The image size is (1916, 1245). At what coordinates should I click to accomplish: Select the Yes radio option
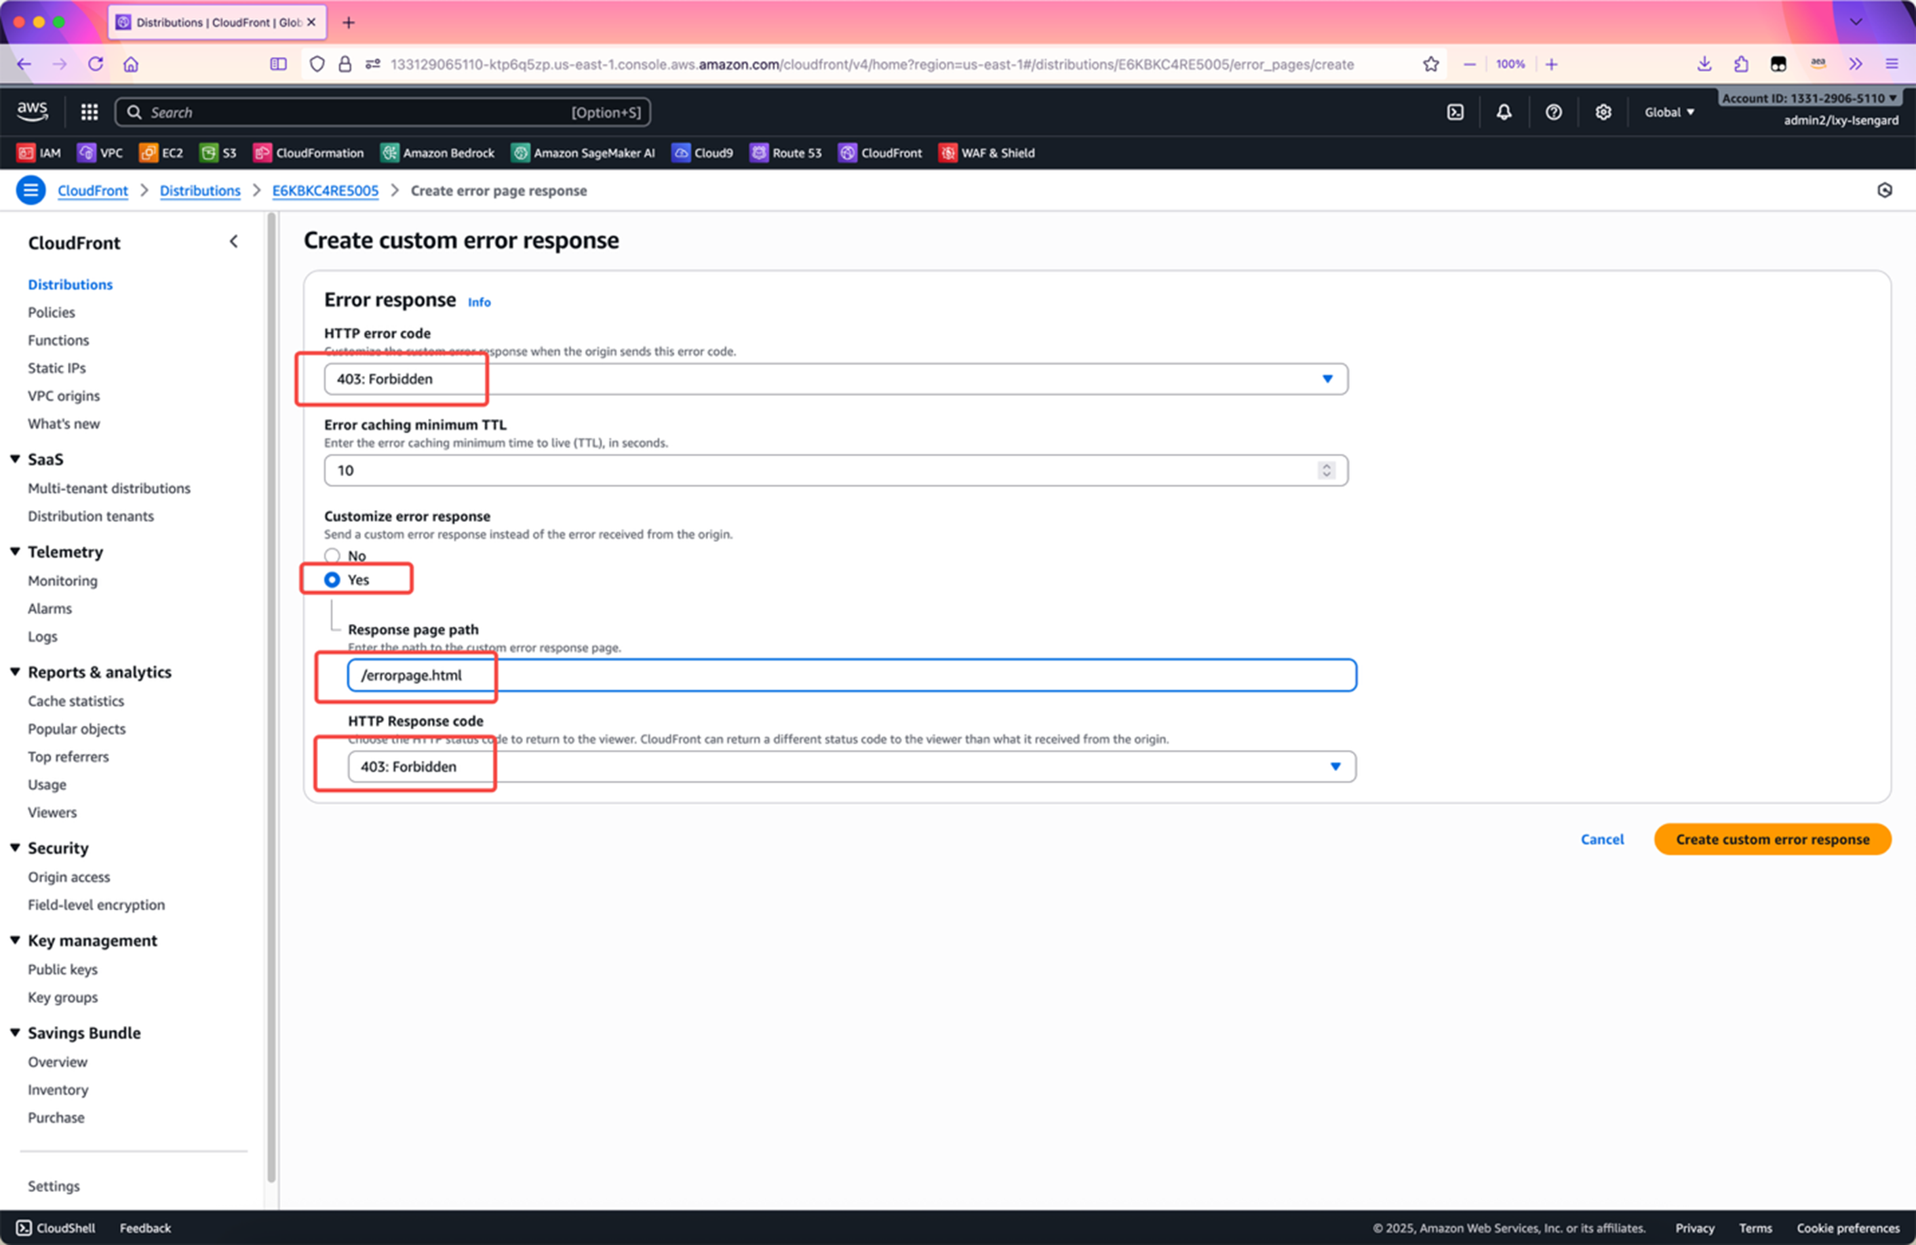tap(332, 580)
